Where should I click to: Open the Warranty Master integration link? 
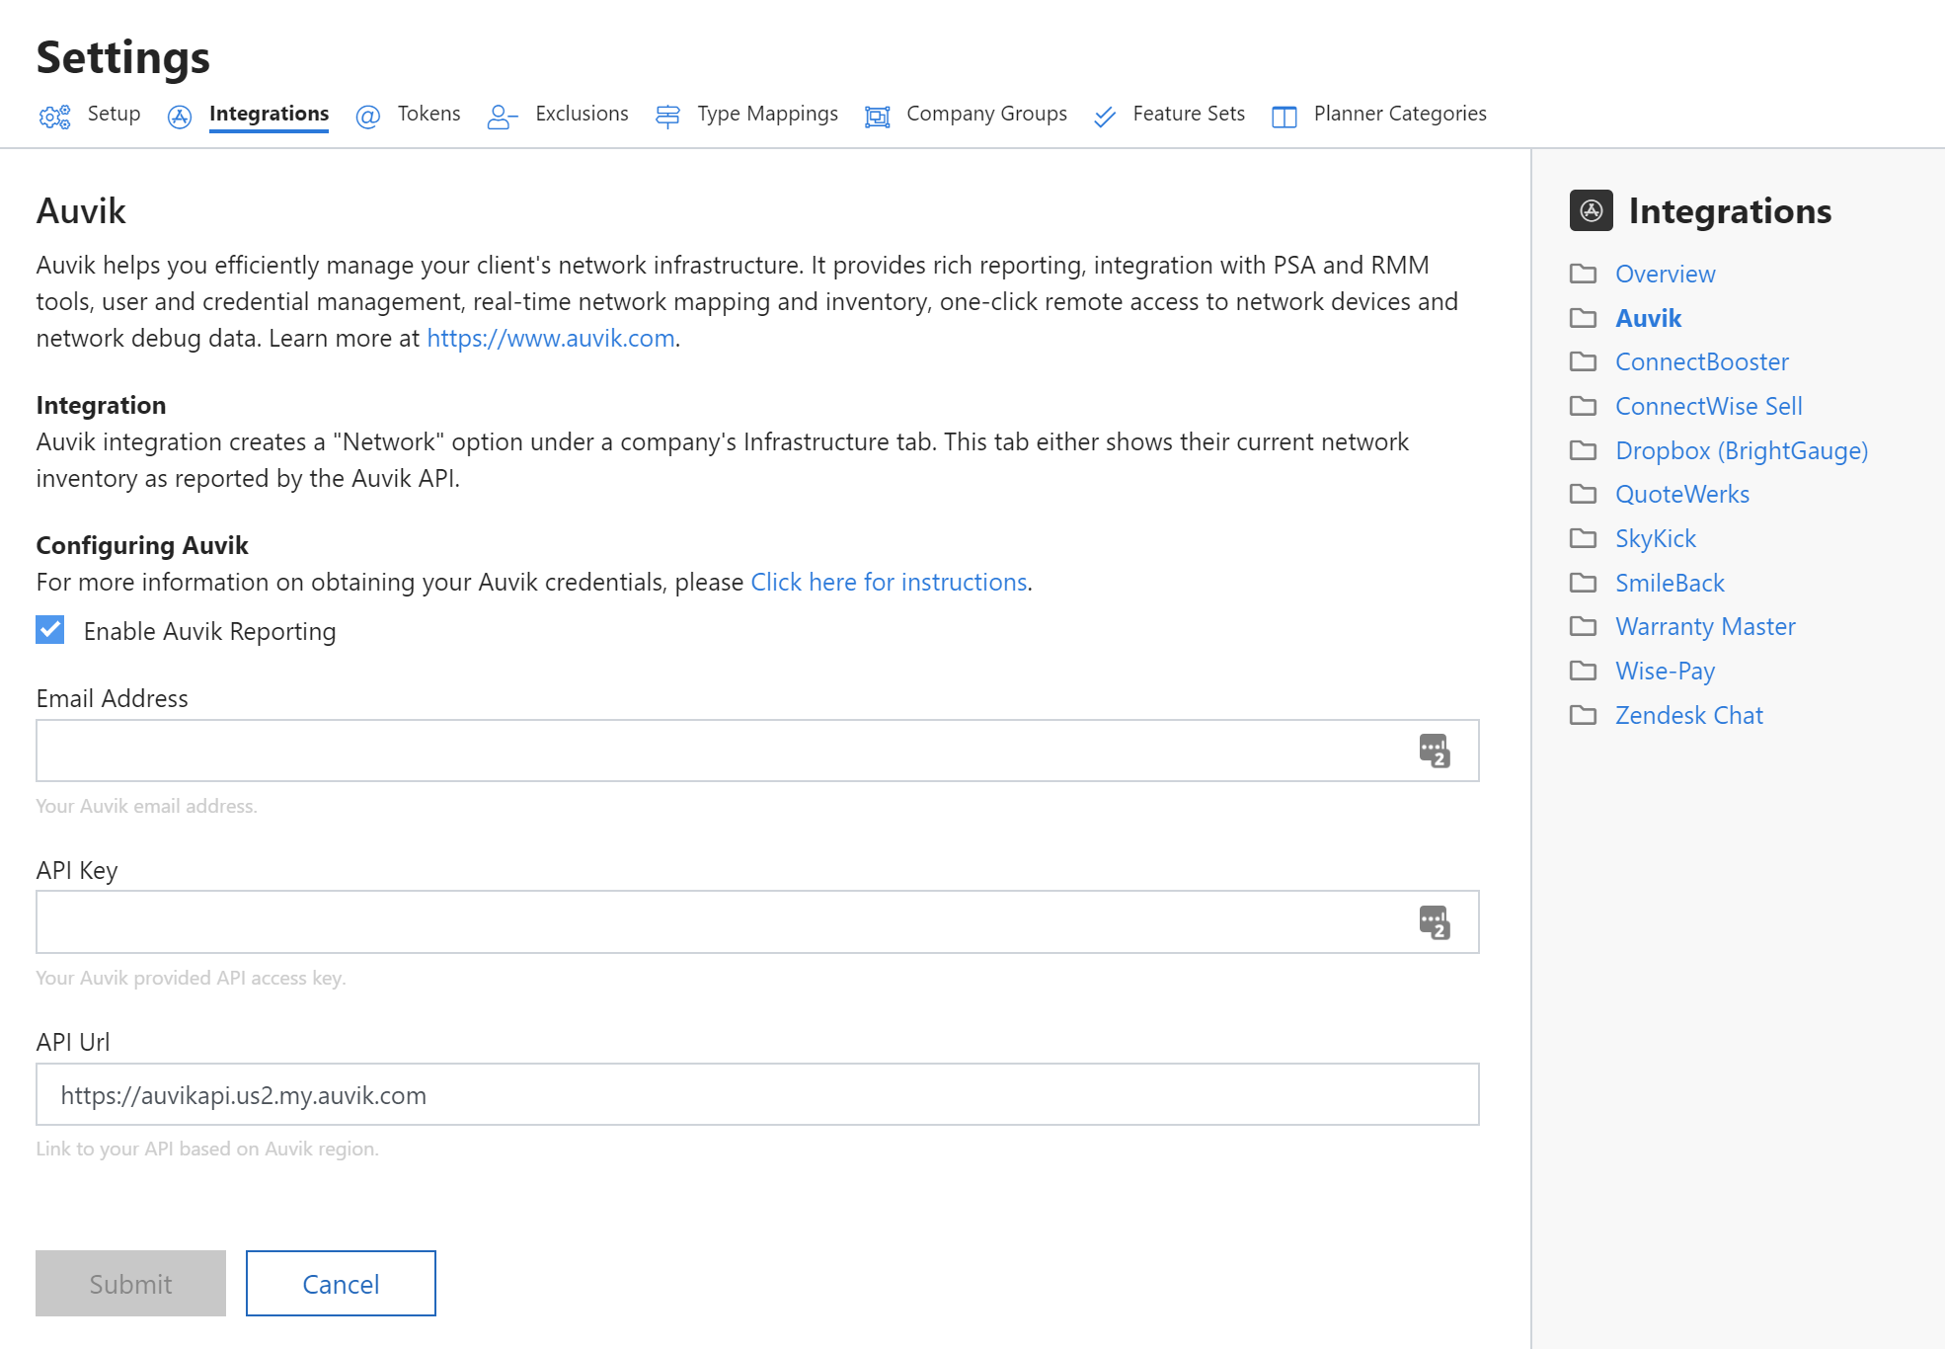point(1705,626)
